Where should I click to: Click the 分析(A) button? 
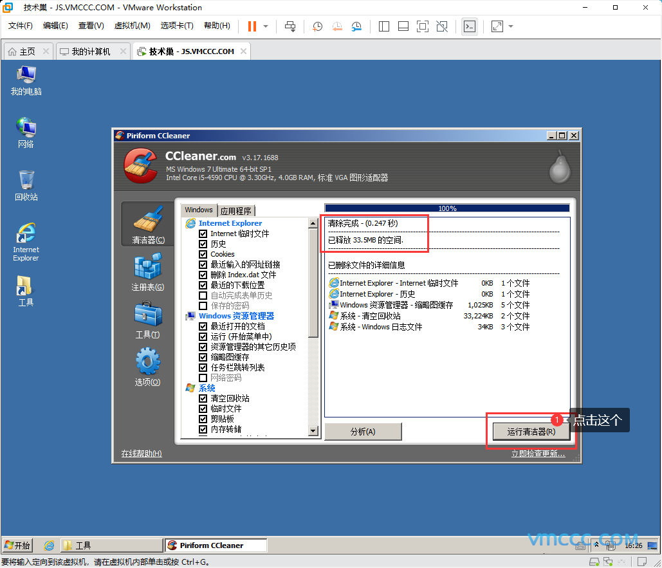pyautogui.click(x=363, y=432)
